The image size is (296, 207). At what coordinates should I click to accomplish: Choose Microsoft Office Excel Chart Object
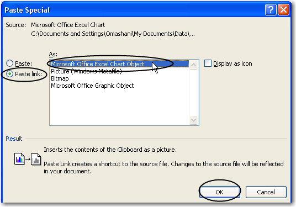point(119,64)
